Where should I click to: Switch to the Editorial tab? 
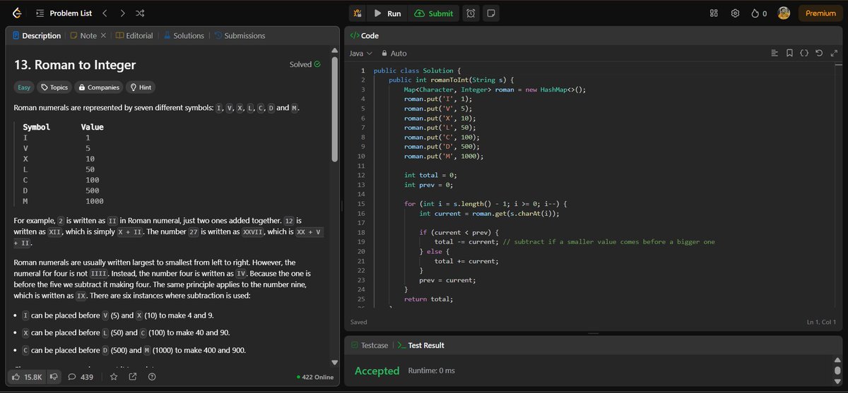point(134,35)
